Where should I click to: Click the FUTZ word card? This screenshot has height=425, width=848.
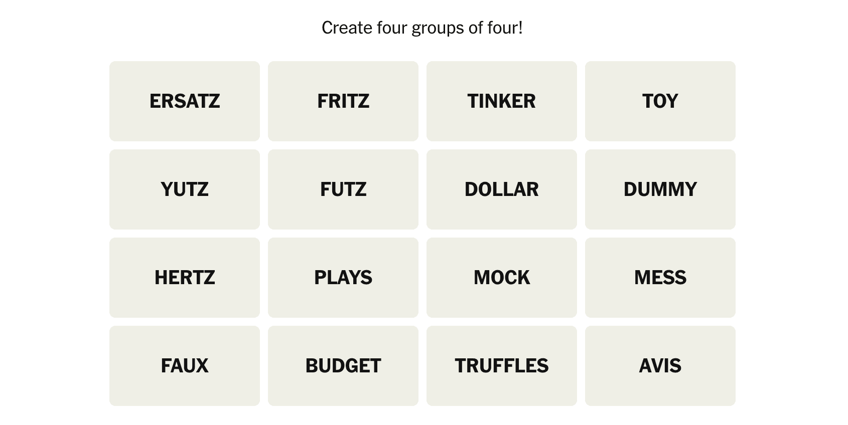(x=343, y=189)
